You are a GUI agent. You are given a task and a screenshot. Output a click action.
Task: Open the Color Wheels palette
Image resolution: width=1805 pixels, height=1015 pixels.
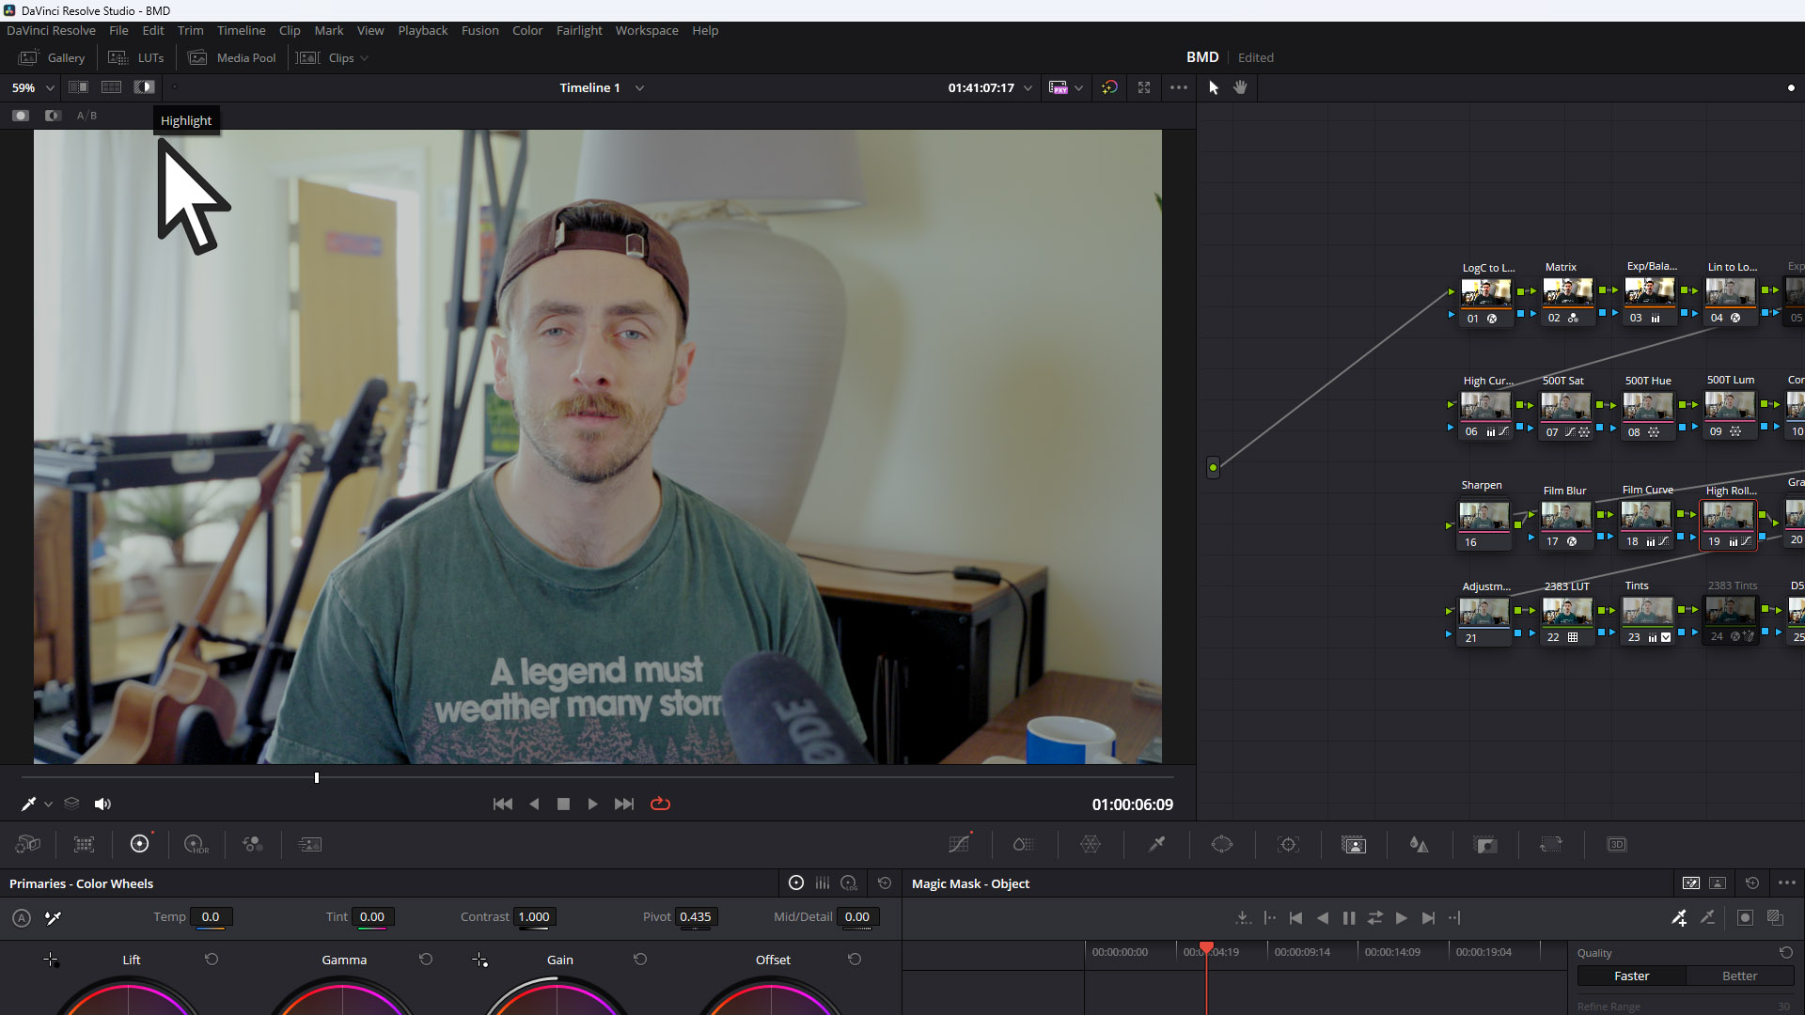click(140, 844)
